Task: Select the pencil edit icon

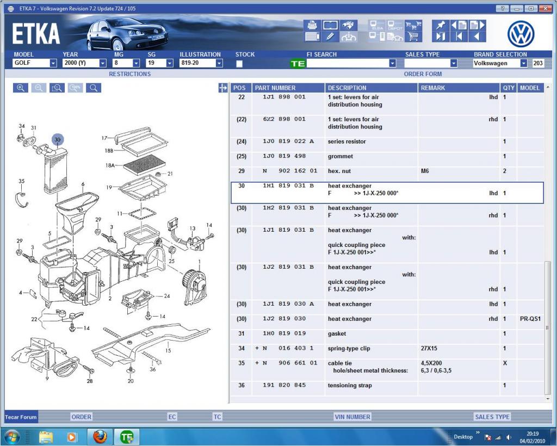Action: click(330, 36)
